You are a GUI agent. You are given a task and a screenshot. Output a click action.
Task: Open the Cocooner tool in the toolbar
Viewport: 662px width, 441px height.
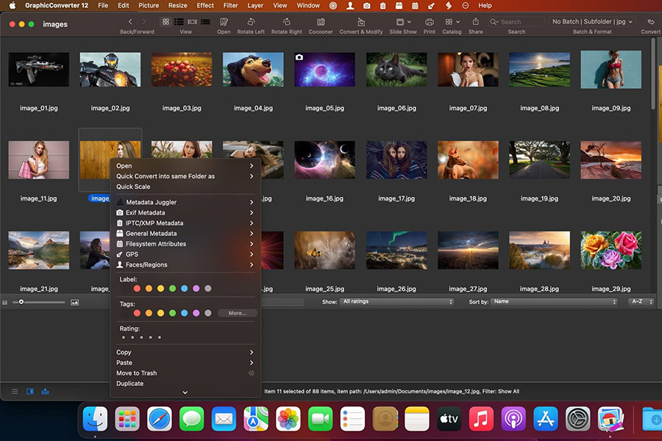(x=321, y=21)
